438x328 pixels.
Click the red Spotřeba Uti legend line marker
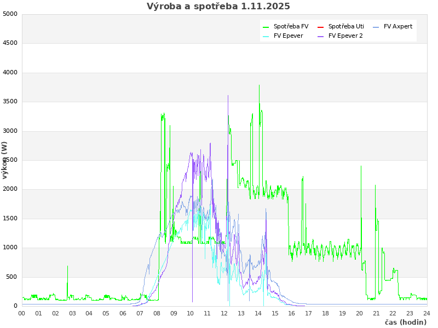coord(321,27)
